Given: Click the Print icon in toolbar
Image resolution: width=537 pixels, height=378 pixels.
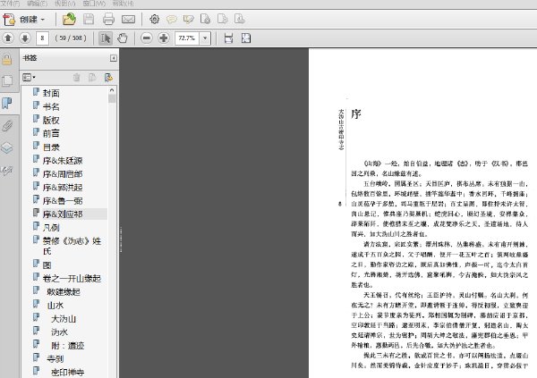Looking at the screenshot, I should [x=108, y=19].
